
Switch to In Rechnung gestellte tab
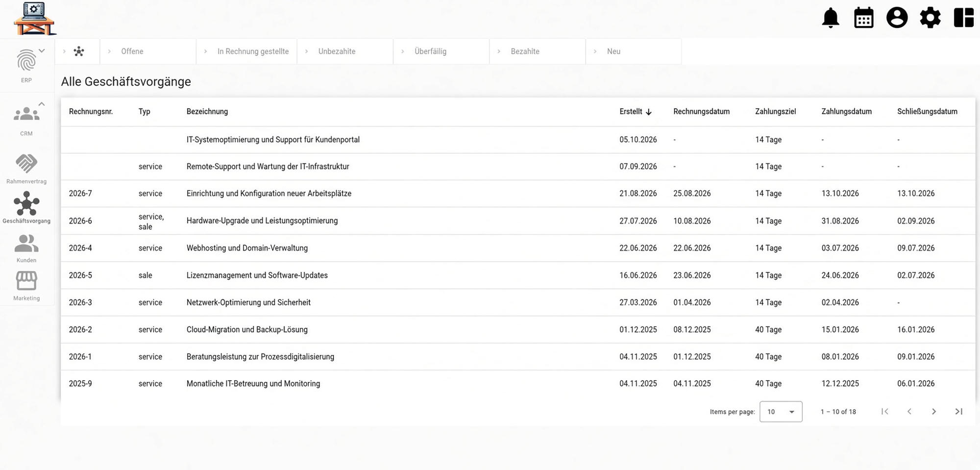(x=247, y=51)
